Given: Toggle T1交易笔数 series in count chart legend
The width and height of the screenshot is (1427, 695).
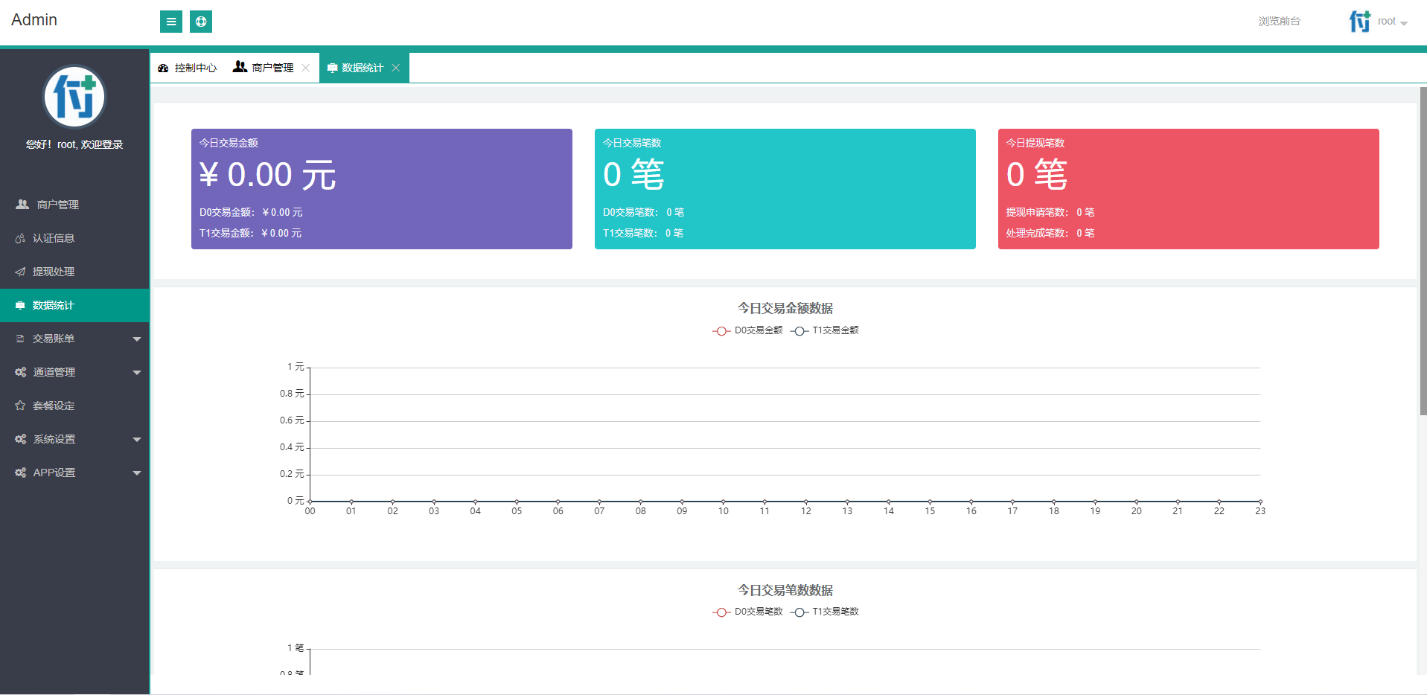Looking at the screenshot, I should click(x=825, y=612).
